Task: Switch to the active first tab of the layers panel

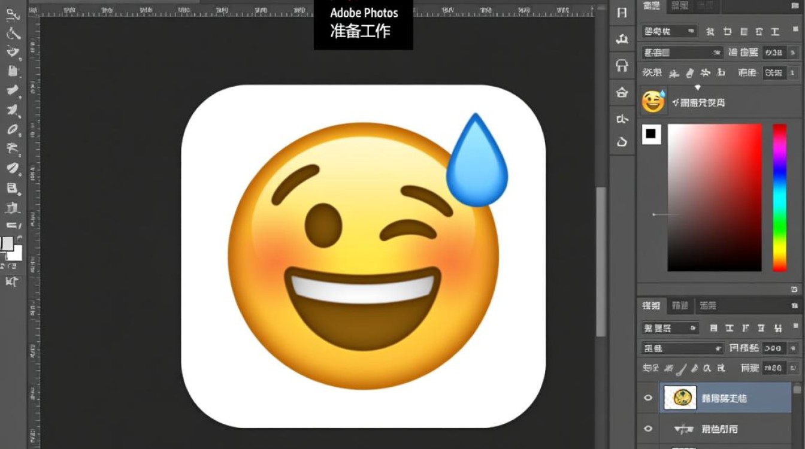Action: tap(651, 305)
